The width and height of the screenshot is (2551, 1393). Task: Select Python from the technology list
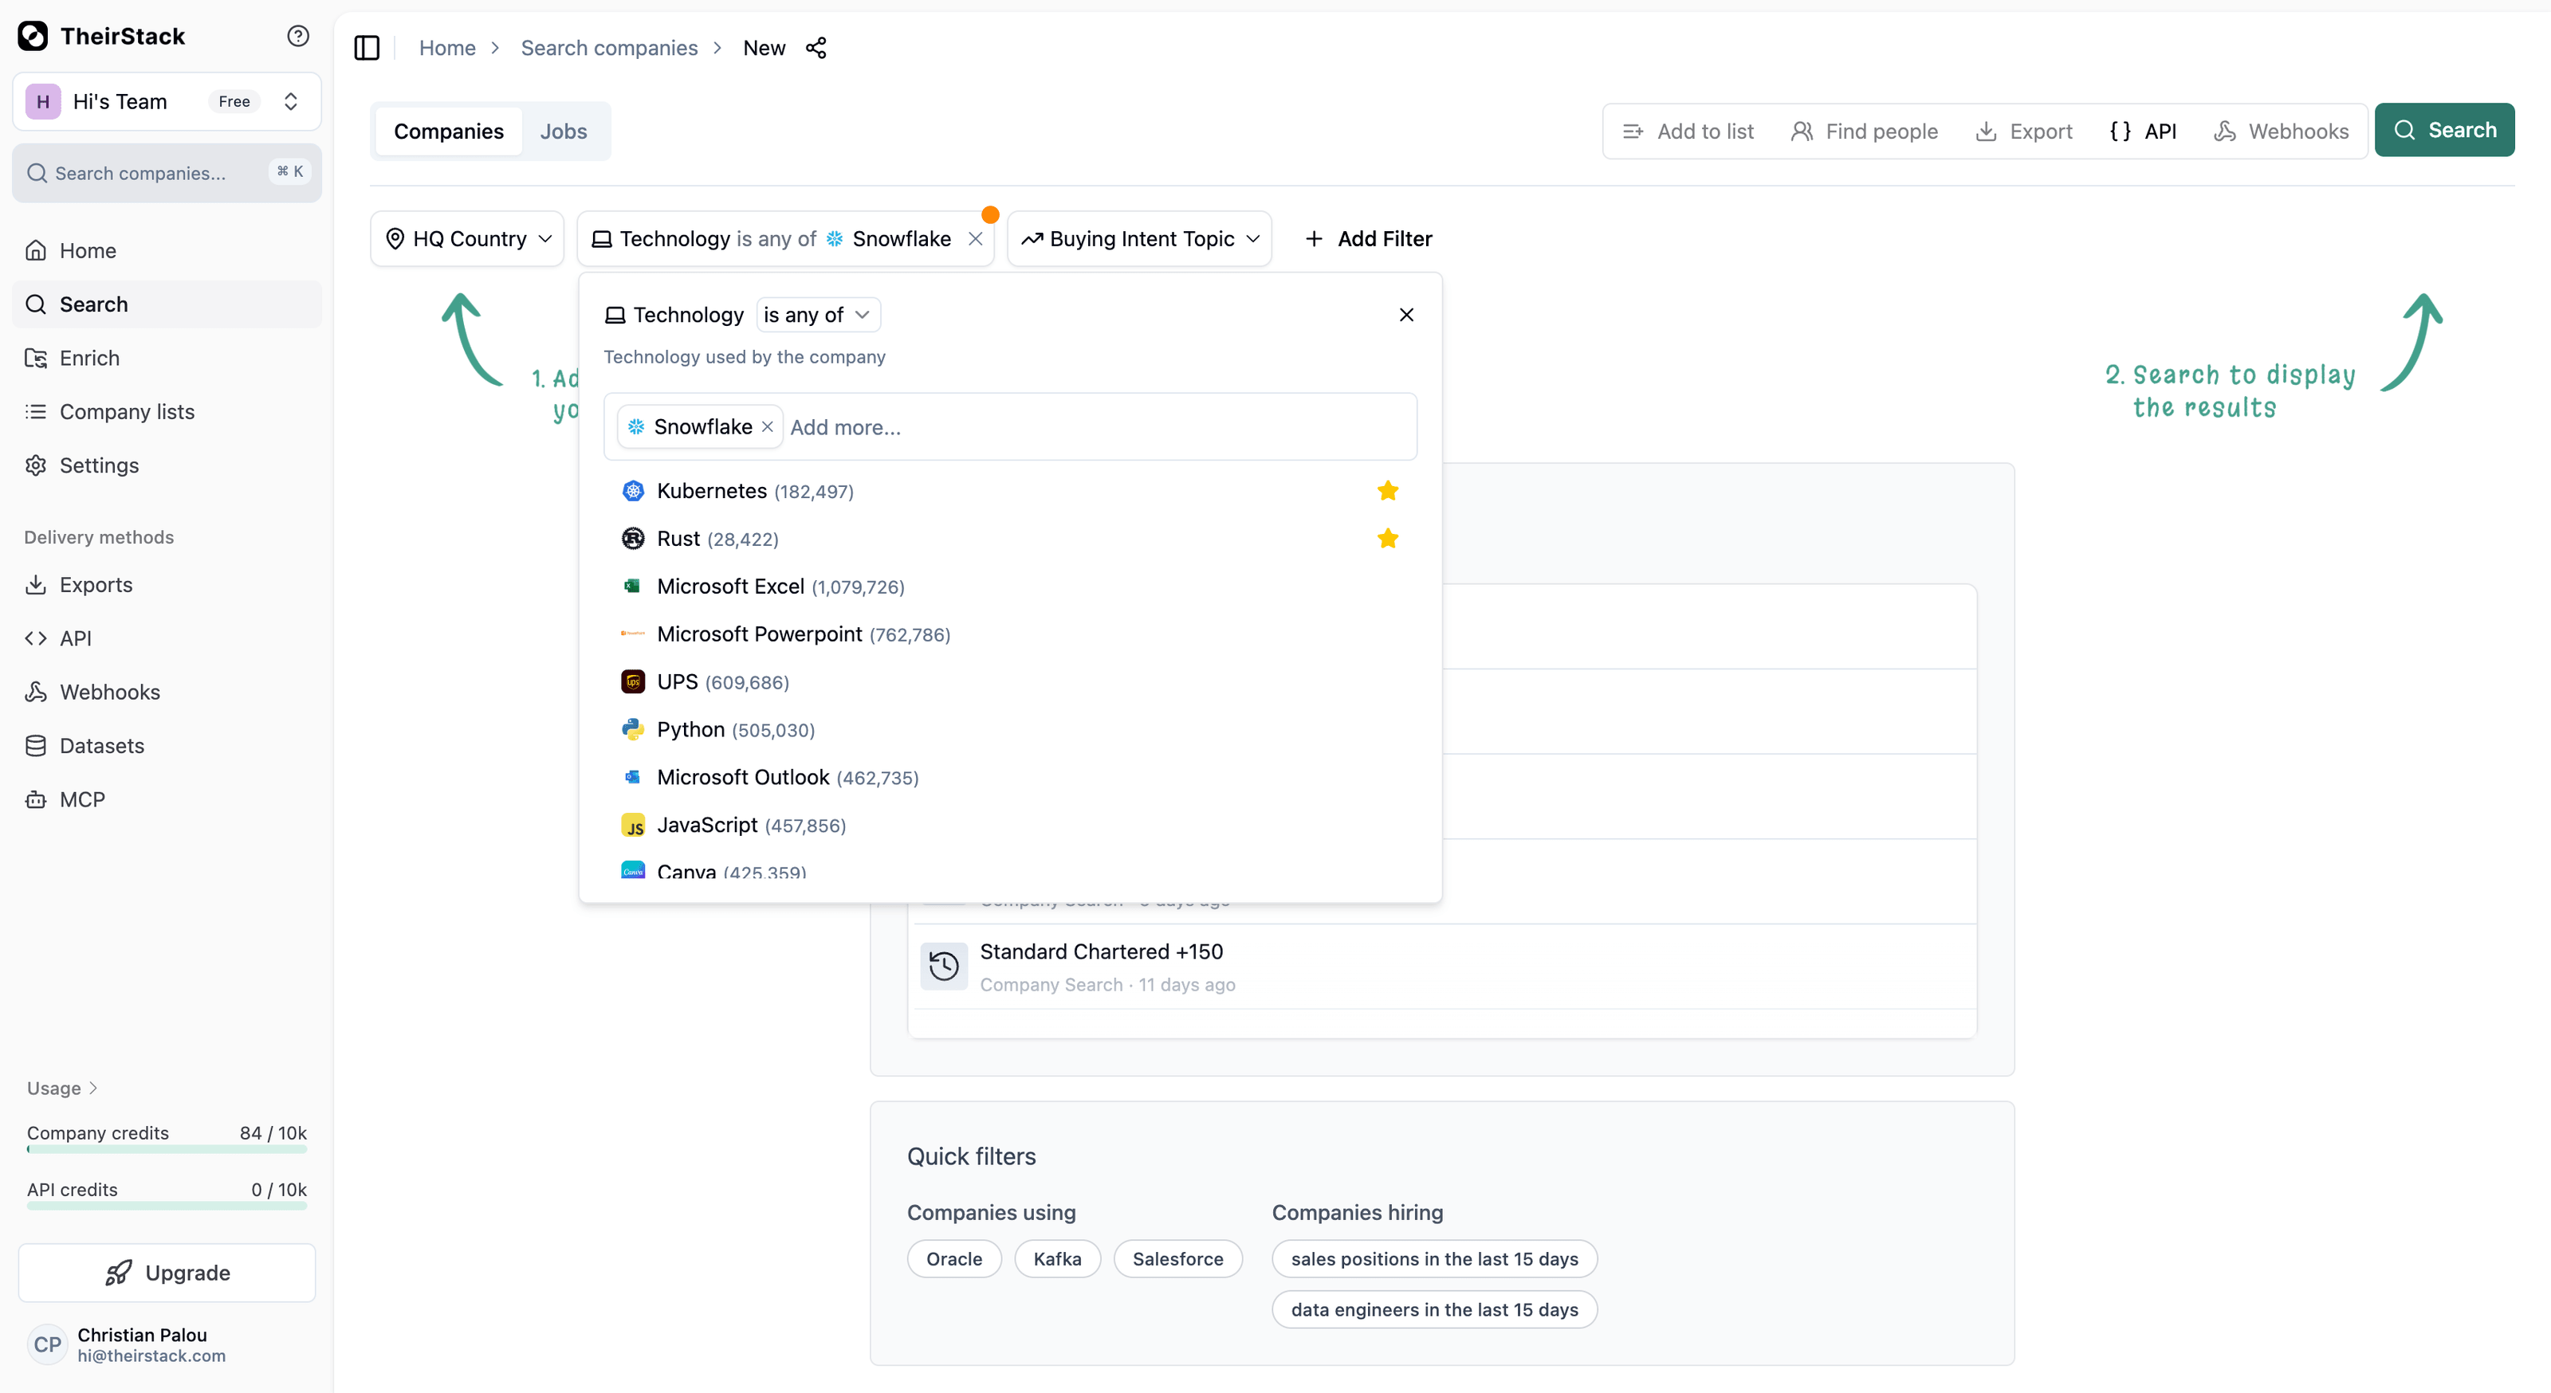(x=1010, y=730)
